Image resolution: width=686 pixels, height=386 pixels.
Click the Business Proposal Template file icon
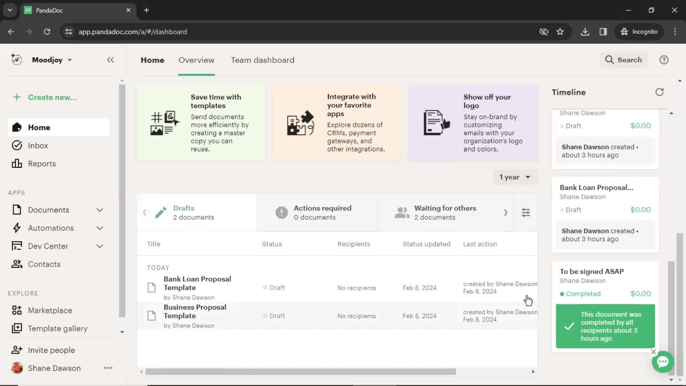coord(151,316)
